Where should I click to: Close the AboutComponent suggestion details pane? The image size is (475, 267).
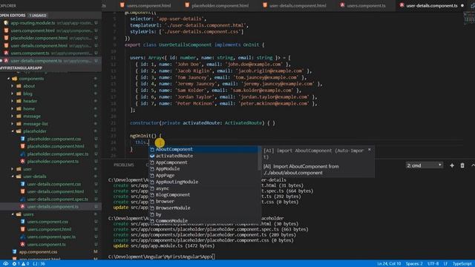[370, 150]
